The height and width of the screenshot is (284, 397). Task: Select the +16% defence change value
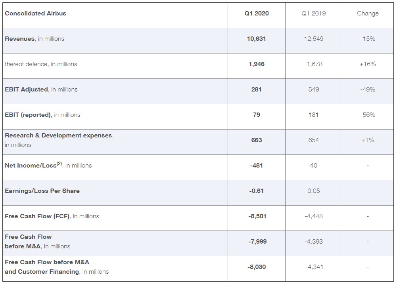(x=368, y=64)
